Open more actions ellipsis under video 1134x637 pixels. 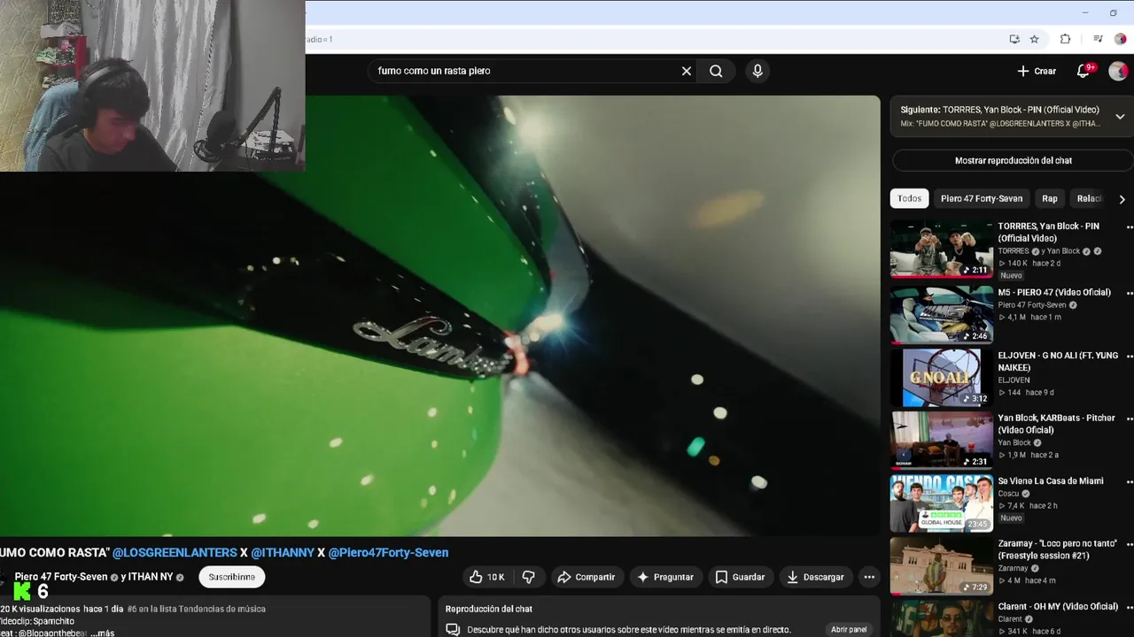pyautogui.click(x=869, y=577)
